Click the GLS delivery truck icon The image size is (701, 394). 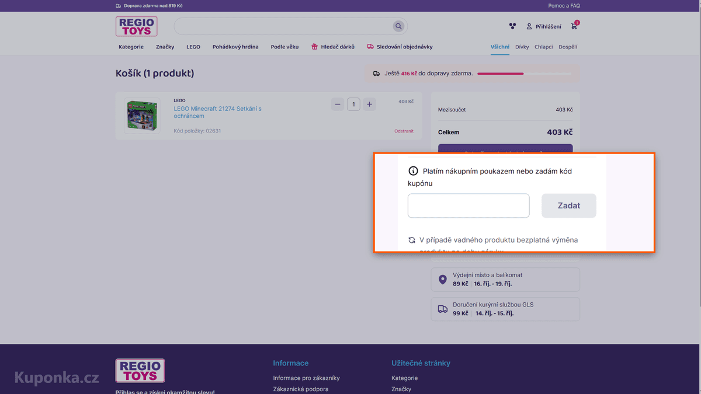[443, 309]
